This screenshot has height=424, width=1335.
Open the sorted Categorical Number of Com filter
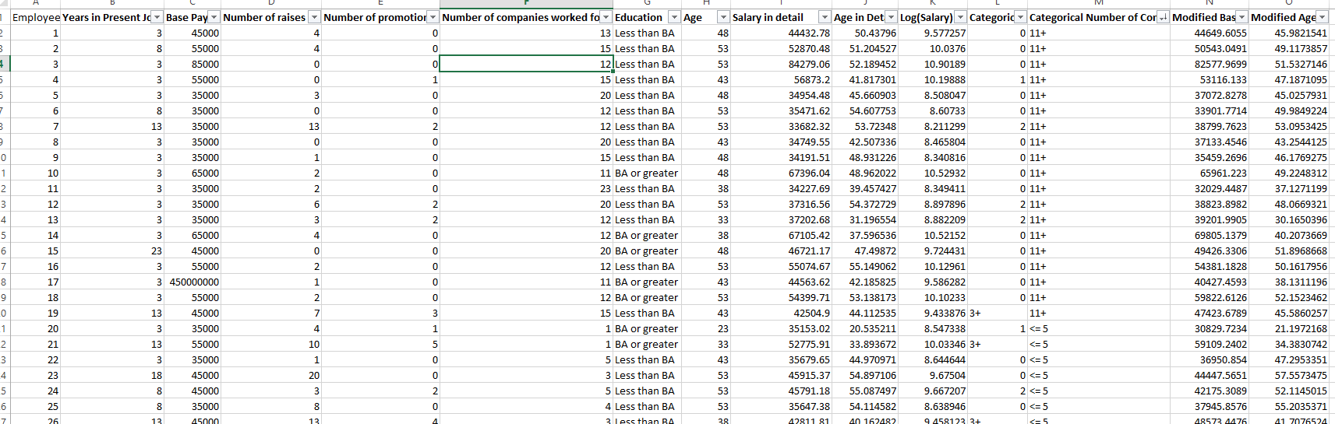click(1164, 17)
